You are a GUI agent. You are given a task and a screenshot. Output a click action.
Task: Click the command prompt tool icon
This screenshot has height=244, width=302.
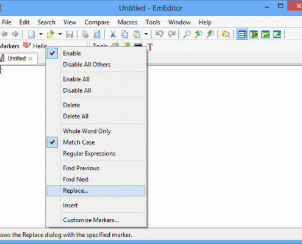(138, 45)
